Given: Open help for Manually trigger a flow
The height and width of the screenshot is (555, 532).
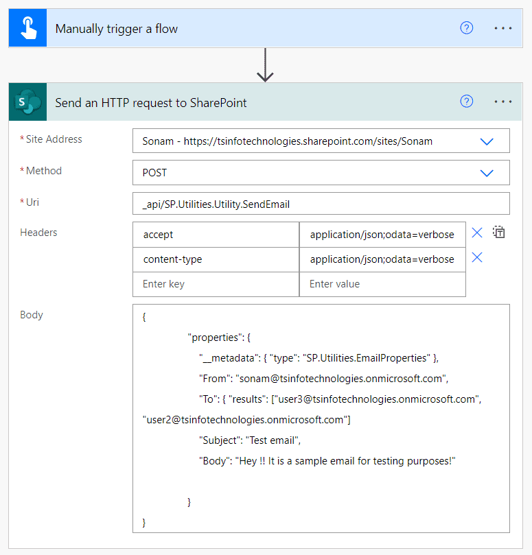Looking at the screenshot, I should point(467,27).
